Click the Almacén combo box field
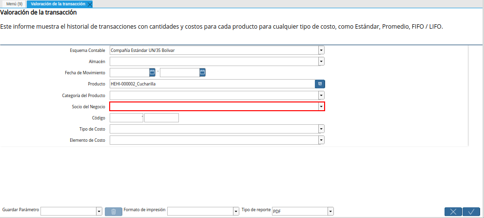 pos(214,62)
